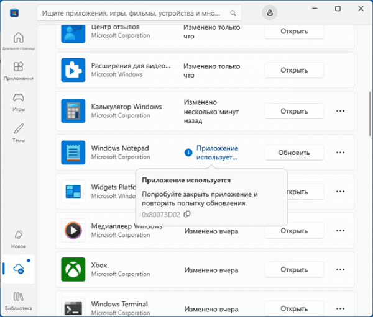Click Открыть for Расширения для видео
The width and height of the screenshot is (373, 317).
pos(294,70)
